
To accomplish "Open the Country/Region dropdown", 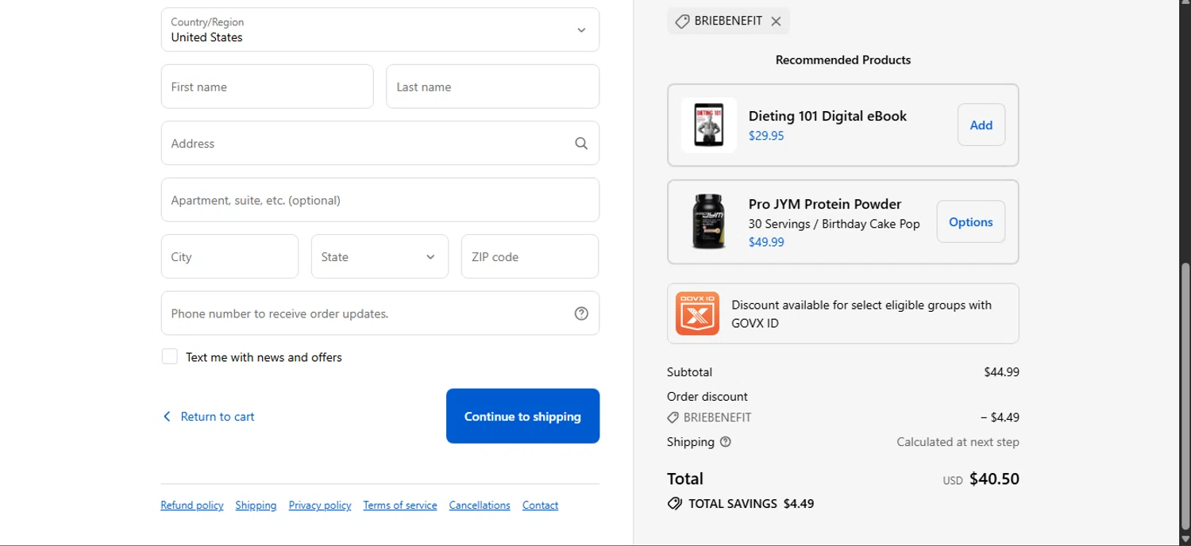I will tap(380, 29).
